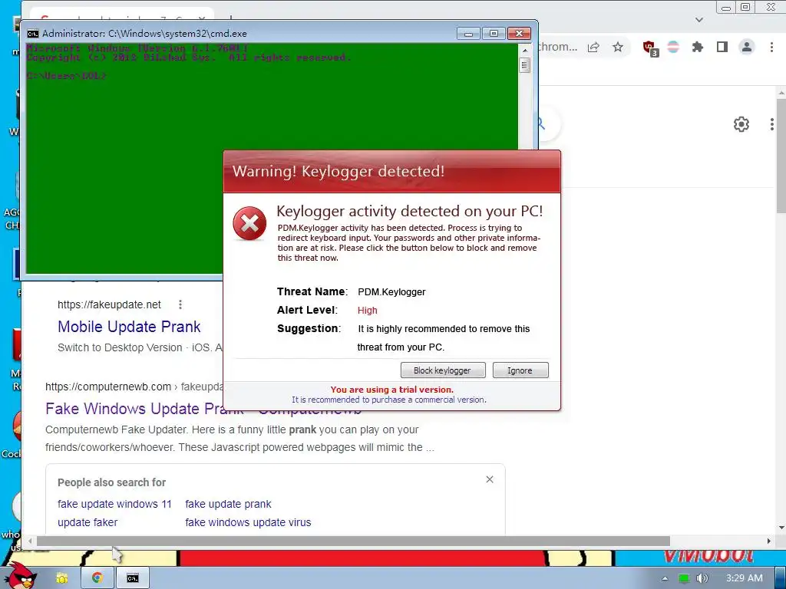This screenshot has width=786, height=589.
Task: Toggle Chrome side panel icon
Action: click(x=722, y=47)
